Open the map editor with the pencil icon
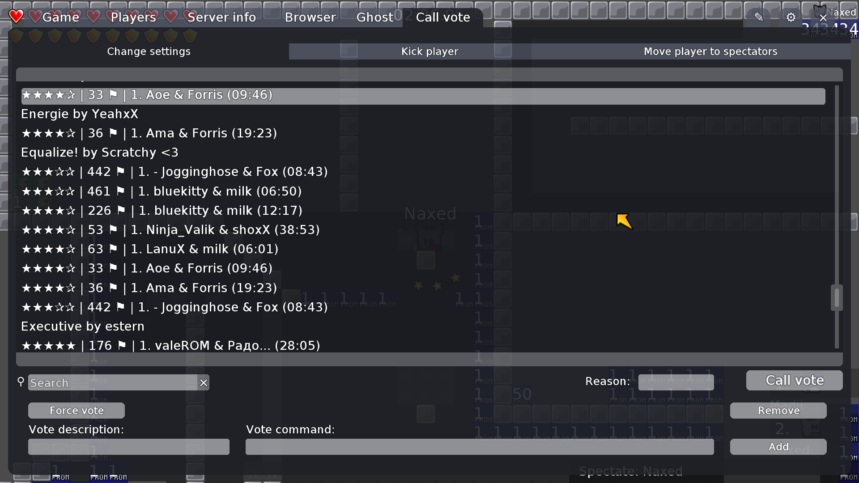Viewport: 859px width, 483px height. click(758, 17)
